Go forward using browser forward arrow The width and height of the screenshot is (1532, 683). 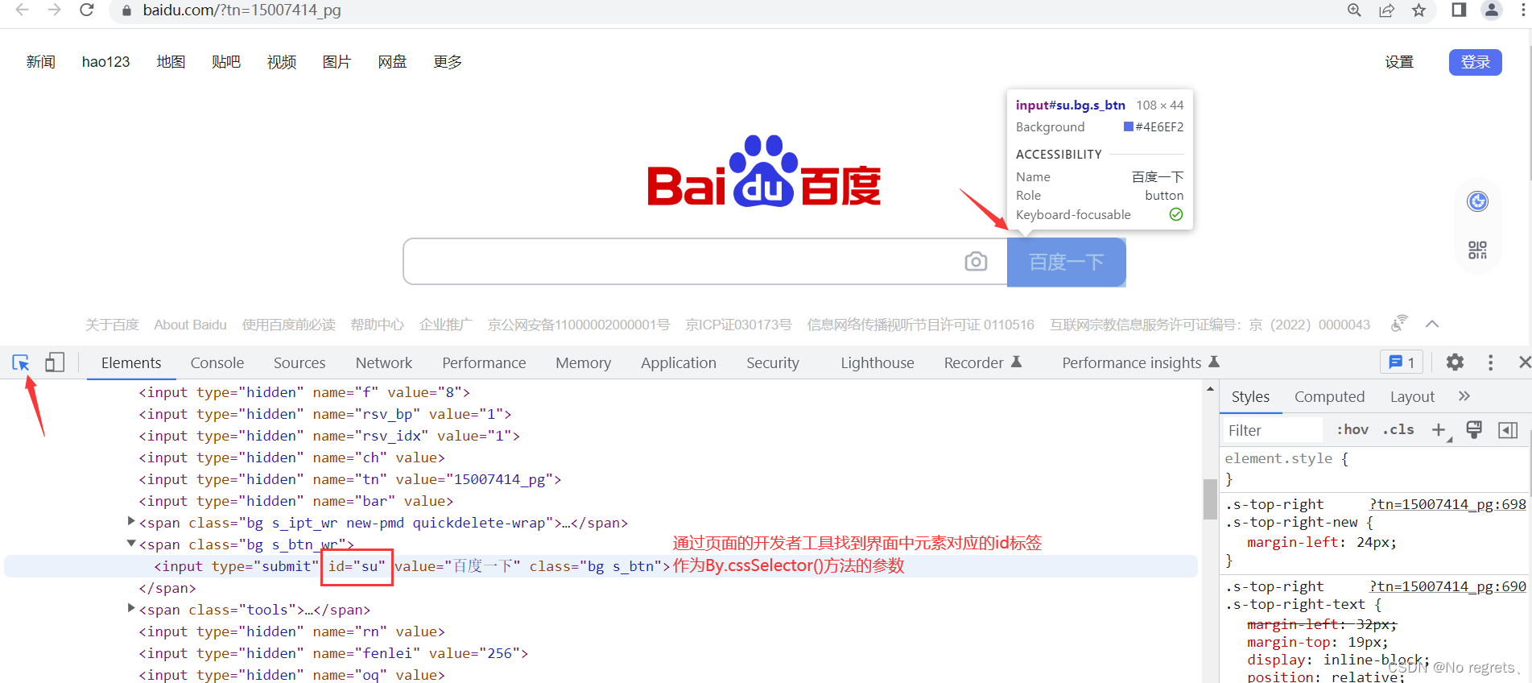coord(55,10)
